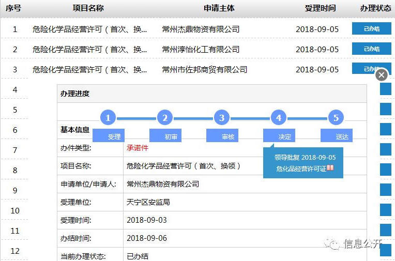Viewport: 395px width, 261px height.
Task: Click popup applicant 常州杰鼎物资有限公司
Action: pyautogui.click(x=163, y=184)
